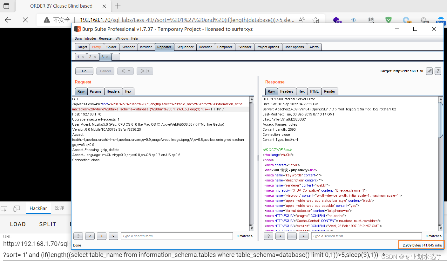
Task: Click the not-secure warning icon
Action: coord(47,20)
